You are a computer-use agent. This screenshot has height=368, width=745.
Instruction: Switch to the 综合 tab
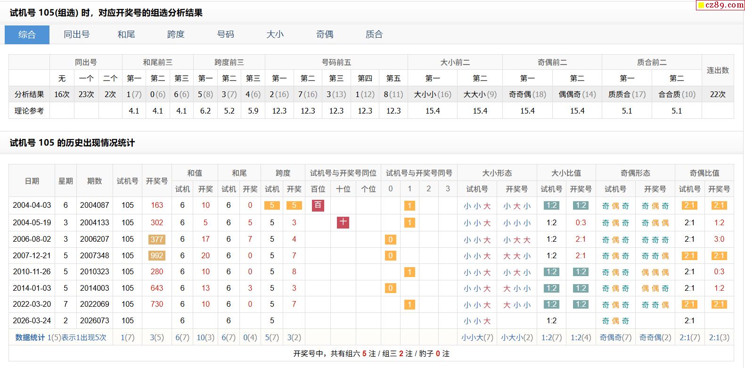pyautogui.click(x=27, y=34)
